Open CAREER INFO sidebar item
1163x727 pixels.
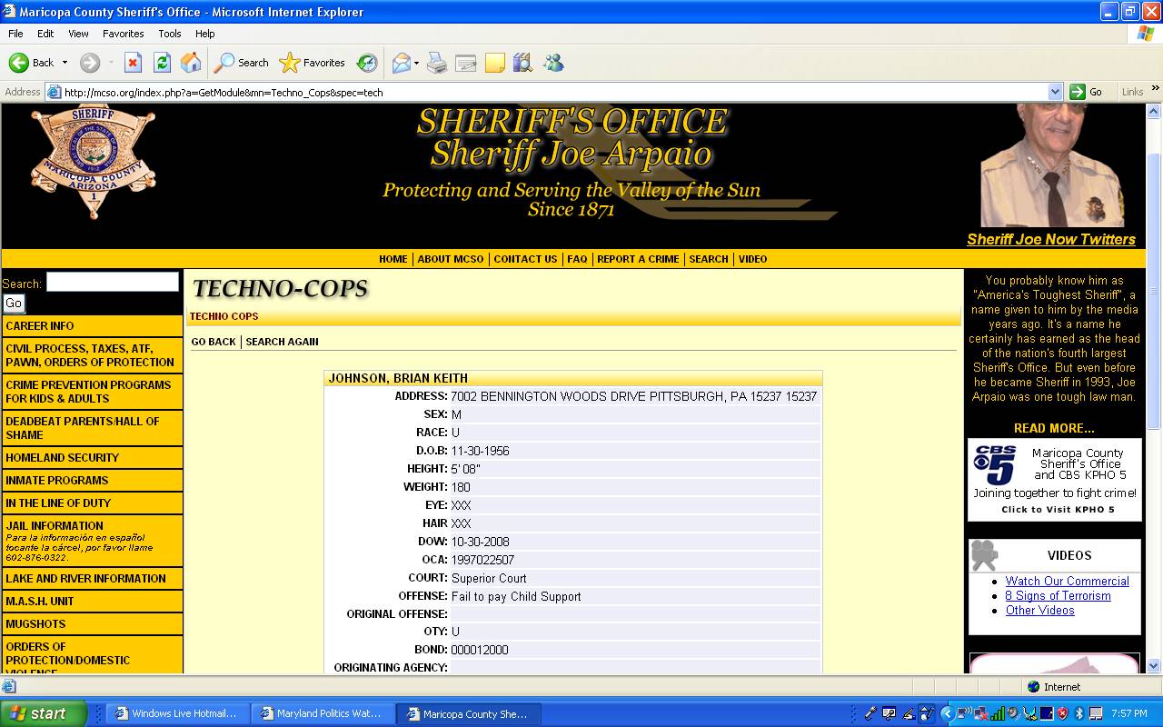93,325
